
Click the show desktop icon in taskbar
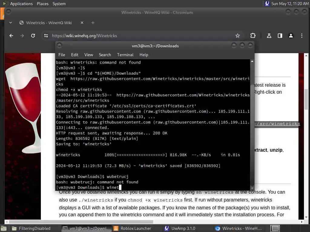pyautogui.click(x=3, y=228)
